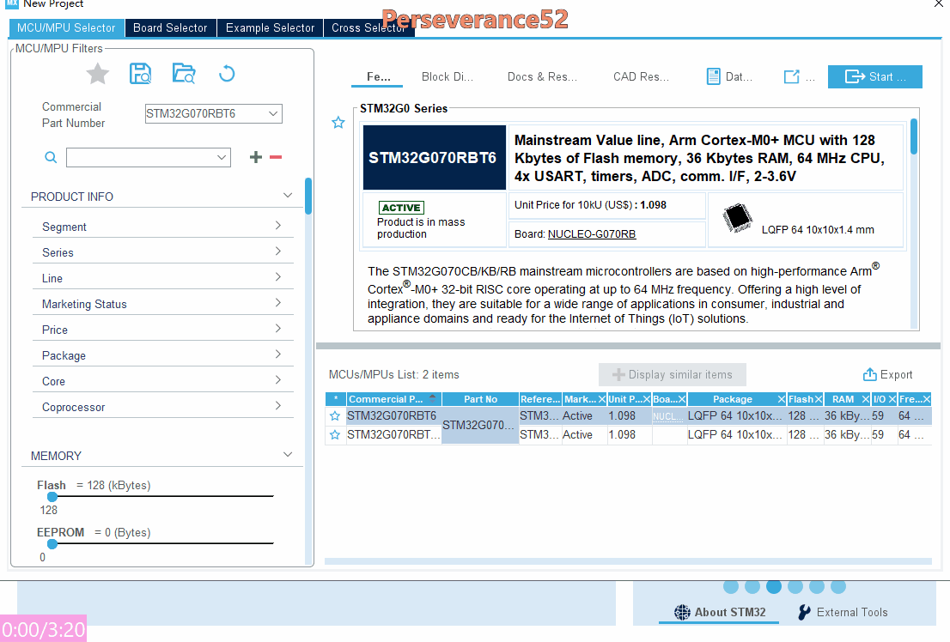950x642 pixels.
Task: Toggle favorite star for STM32G070RBT6 row
Action: 335,416
